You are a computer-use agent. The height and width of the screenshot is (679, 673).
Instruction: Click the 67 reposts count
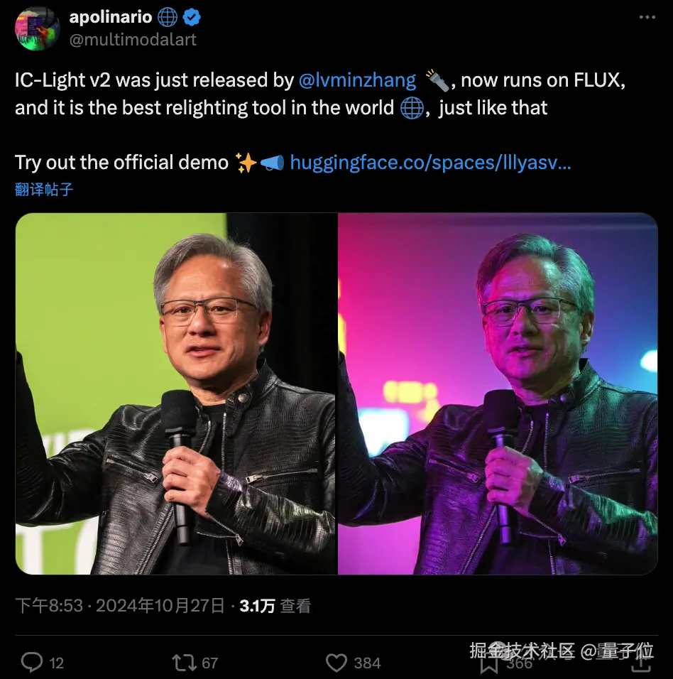(x=210, y=663)
